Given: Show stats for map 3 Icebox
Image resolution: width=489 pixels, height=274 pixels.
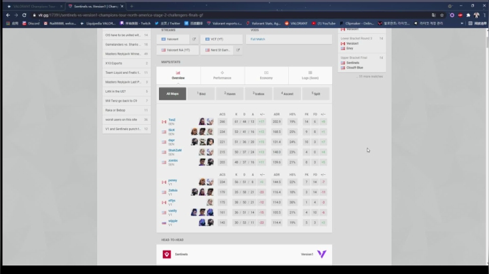Looking at the screenshot, I should tap(258, 94).
